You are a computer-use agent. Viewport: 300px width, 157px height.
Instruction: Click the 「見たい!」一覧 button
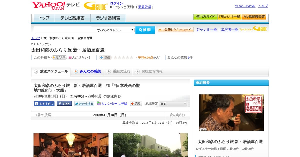click(x=230, y=17)
